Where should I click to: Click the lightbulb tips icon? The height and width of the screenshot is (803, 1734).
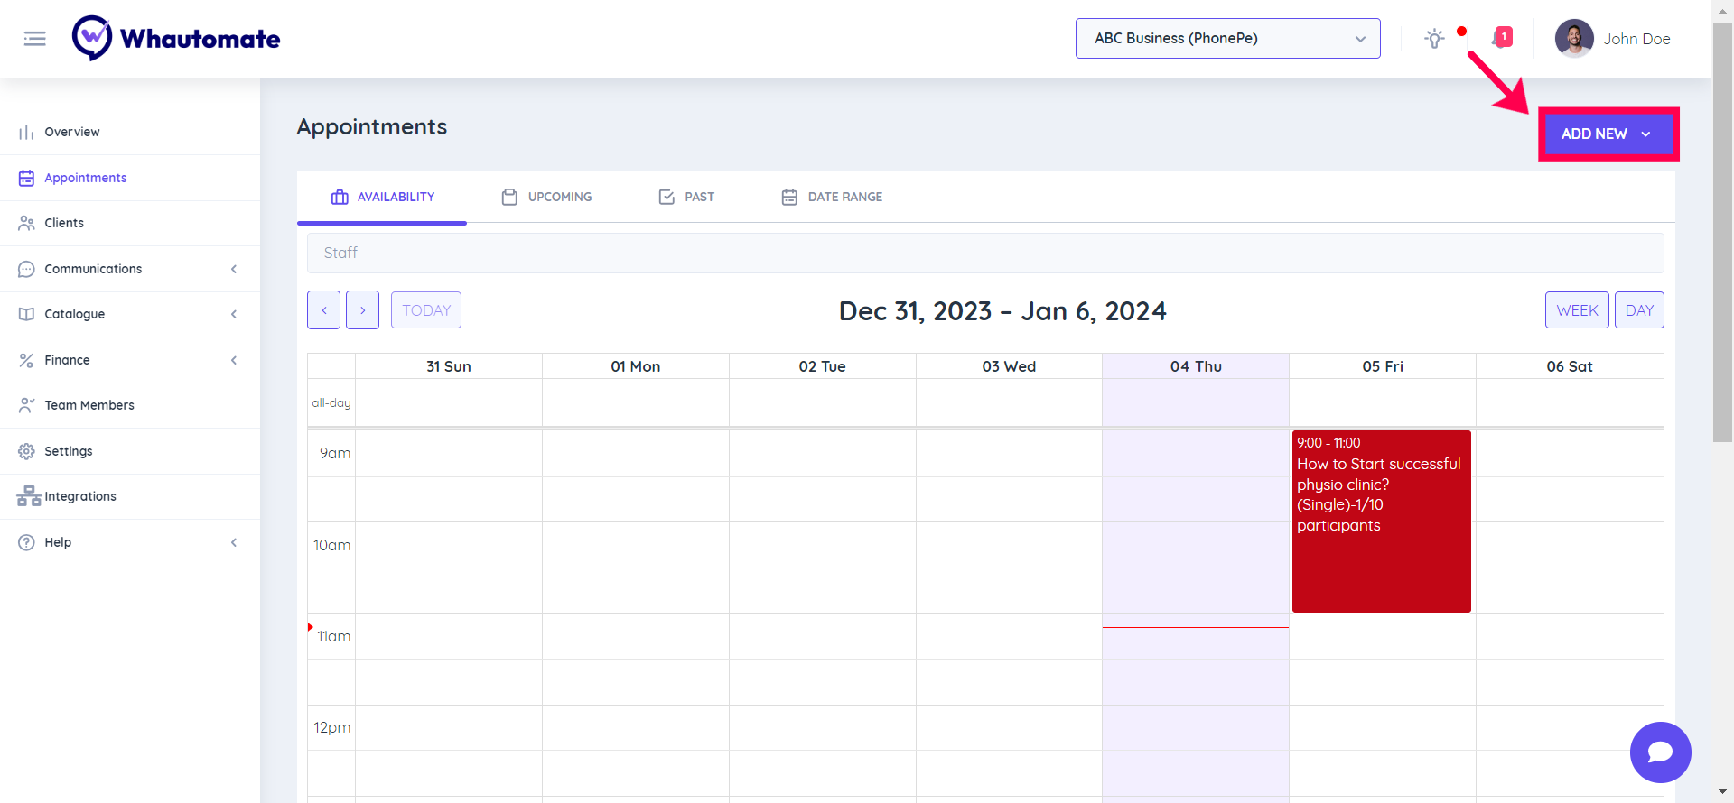1434,39
